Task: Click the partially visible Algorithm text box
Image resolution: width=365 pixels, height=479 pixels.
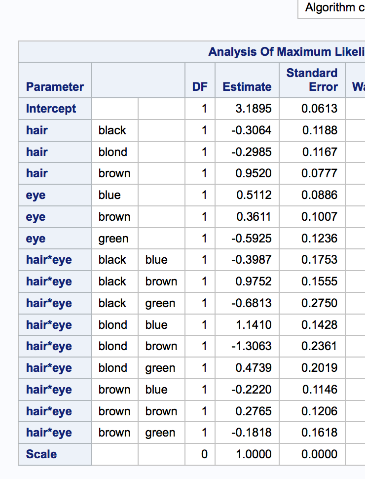Action: (x=330, y=8)
